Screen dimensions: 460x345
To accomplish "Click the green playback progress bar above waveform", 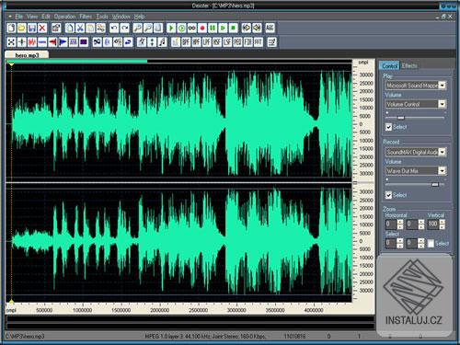I will [76, 61].
